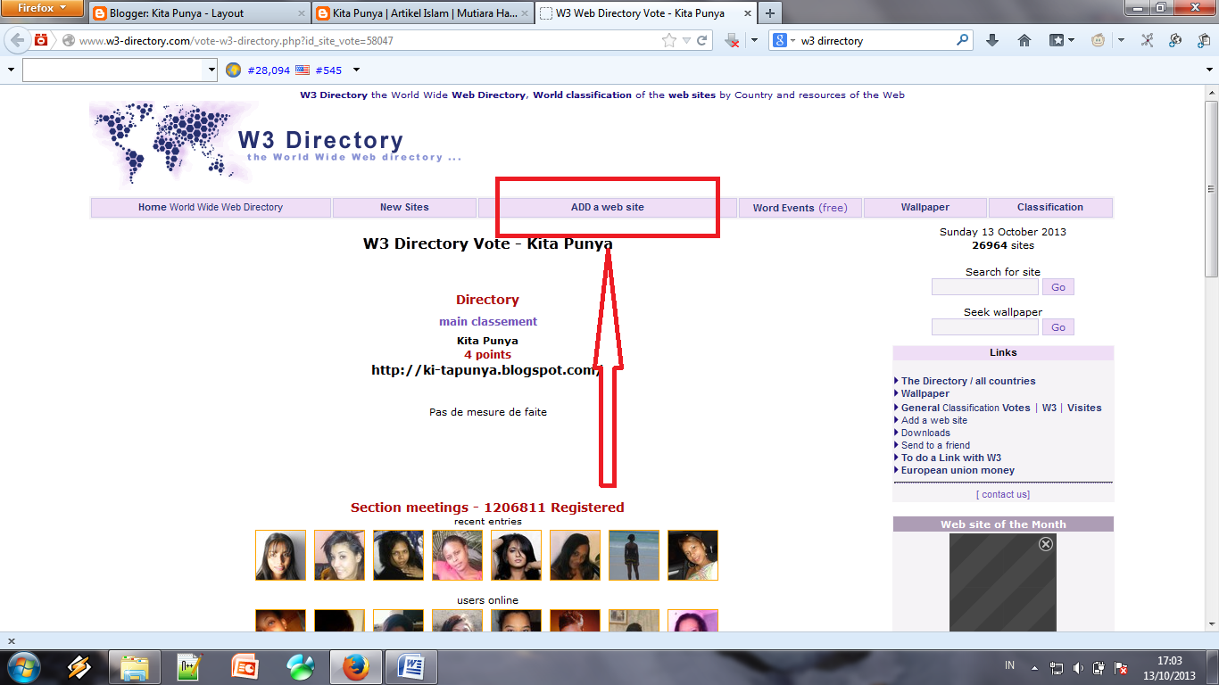Image resolution: width=1219 pixels, height=685 pixels.
Task: Click the Search for site input field
Action: click(x=985, y=287)
